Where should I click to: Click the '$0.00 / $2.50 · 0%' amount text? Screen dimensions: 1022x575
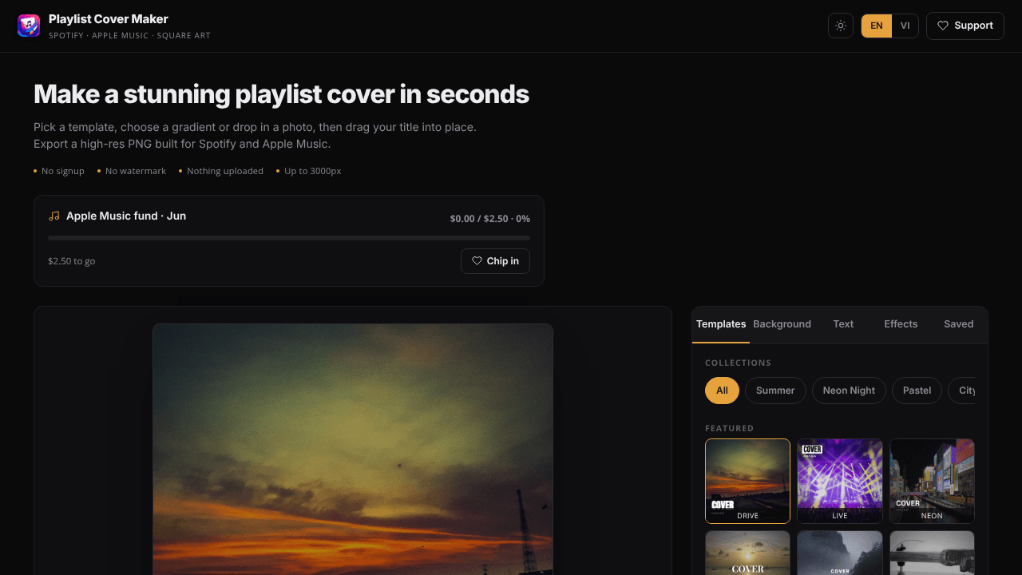pos(490,219)
